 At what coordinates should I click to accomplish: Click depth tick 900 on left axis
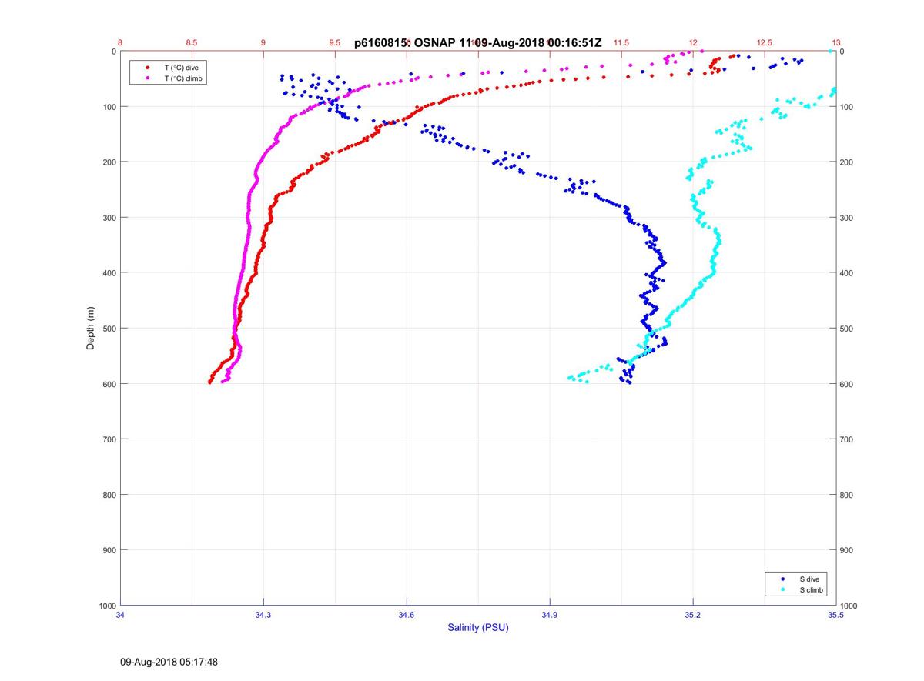pos(109,550)
